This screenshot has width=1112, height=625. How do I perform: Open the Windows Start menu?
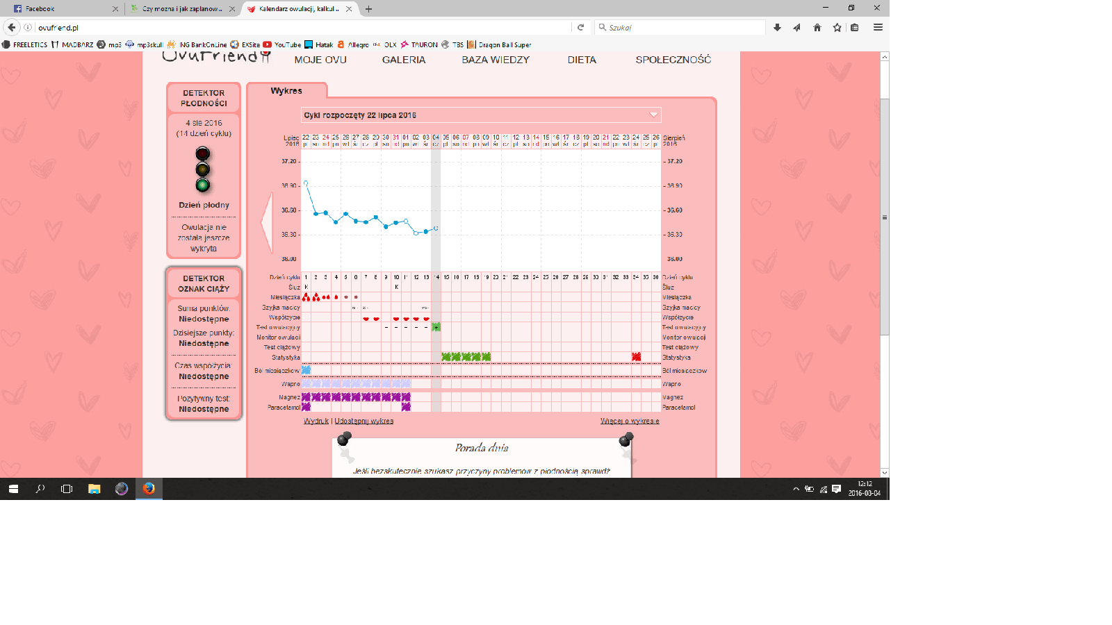(x=13, y=489)
